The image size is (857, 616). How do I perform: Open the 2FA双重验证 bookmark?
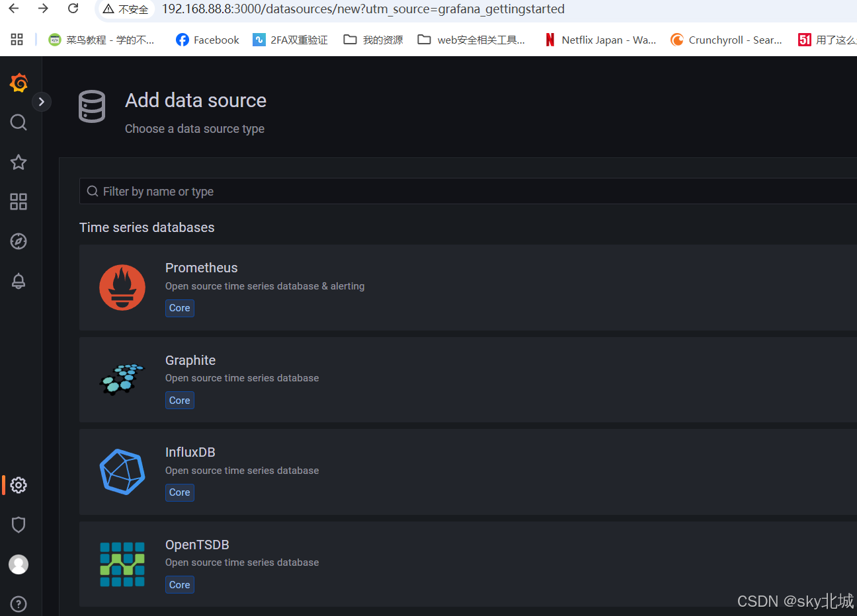pos(290,40)
